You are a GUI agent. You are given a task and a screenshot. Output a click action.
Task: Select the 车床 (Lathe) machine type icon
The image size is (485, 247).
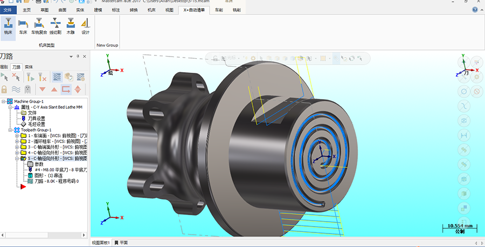pyautogui.click(x=23, y=26)
